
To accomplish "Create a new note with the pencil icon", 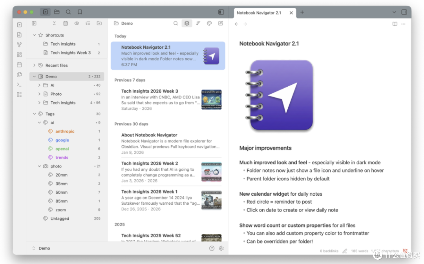I will coord(221,24).
